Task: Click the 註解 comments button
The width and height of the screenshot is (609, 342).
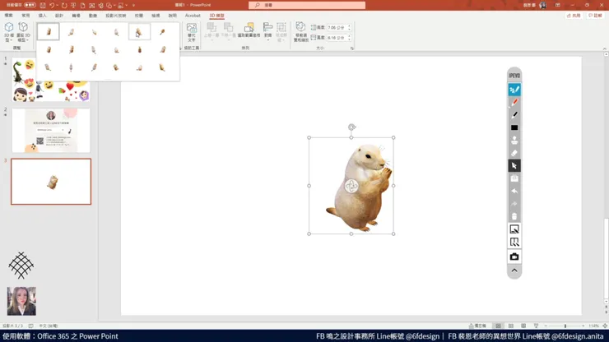Action: click(x=595, y=16)
